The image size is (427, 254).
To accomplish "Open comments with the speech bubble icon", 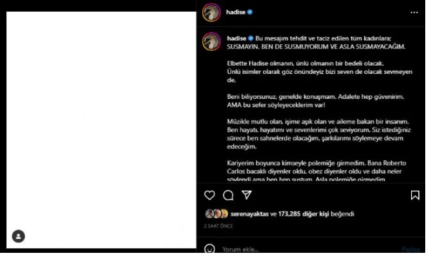I will [x=228, y=195].
